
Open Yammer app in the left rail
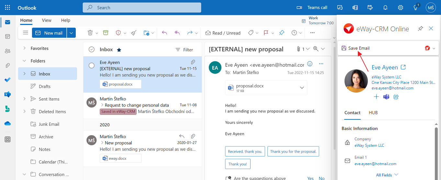7,94
